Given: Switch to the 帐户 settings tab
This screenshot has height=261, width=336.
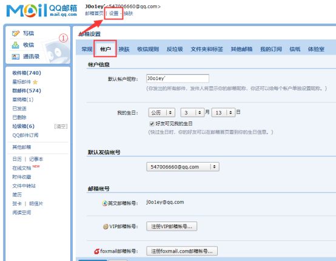Looking at the screenshot, I should tap(105, 49).
